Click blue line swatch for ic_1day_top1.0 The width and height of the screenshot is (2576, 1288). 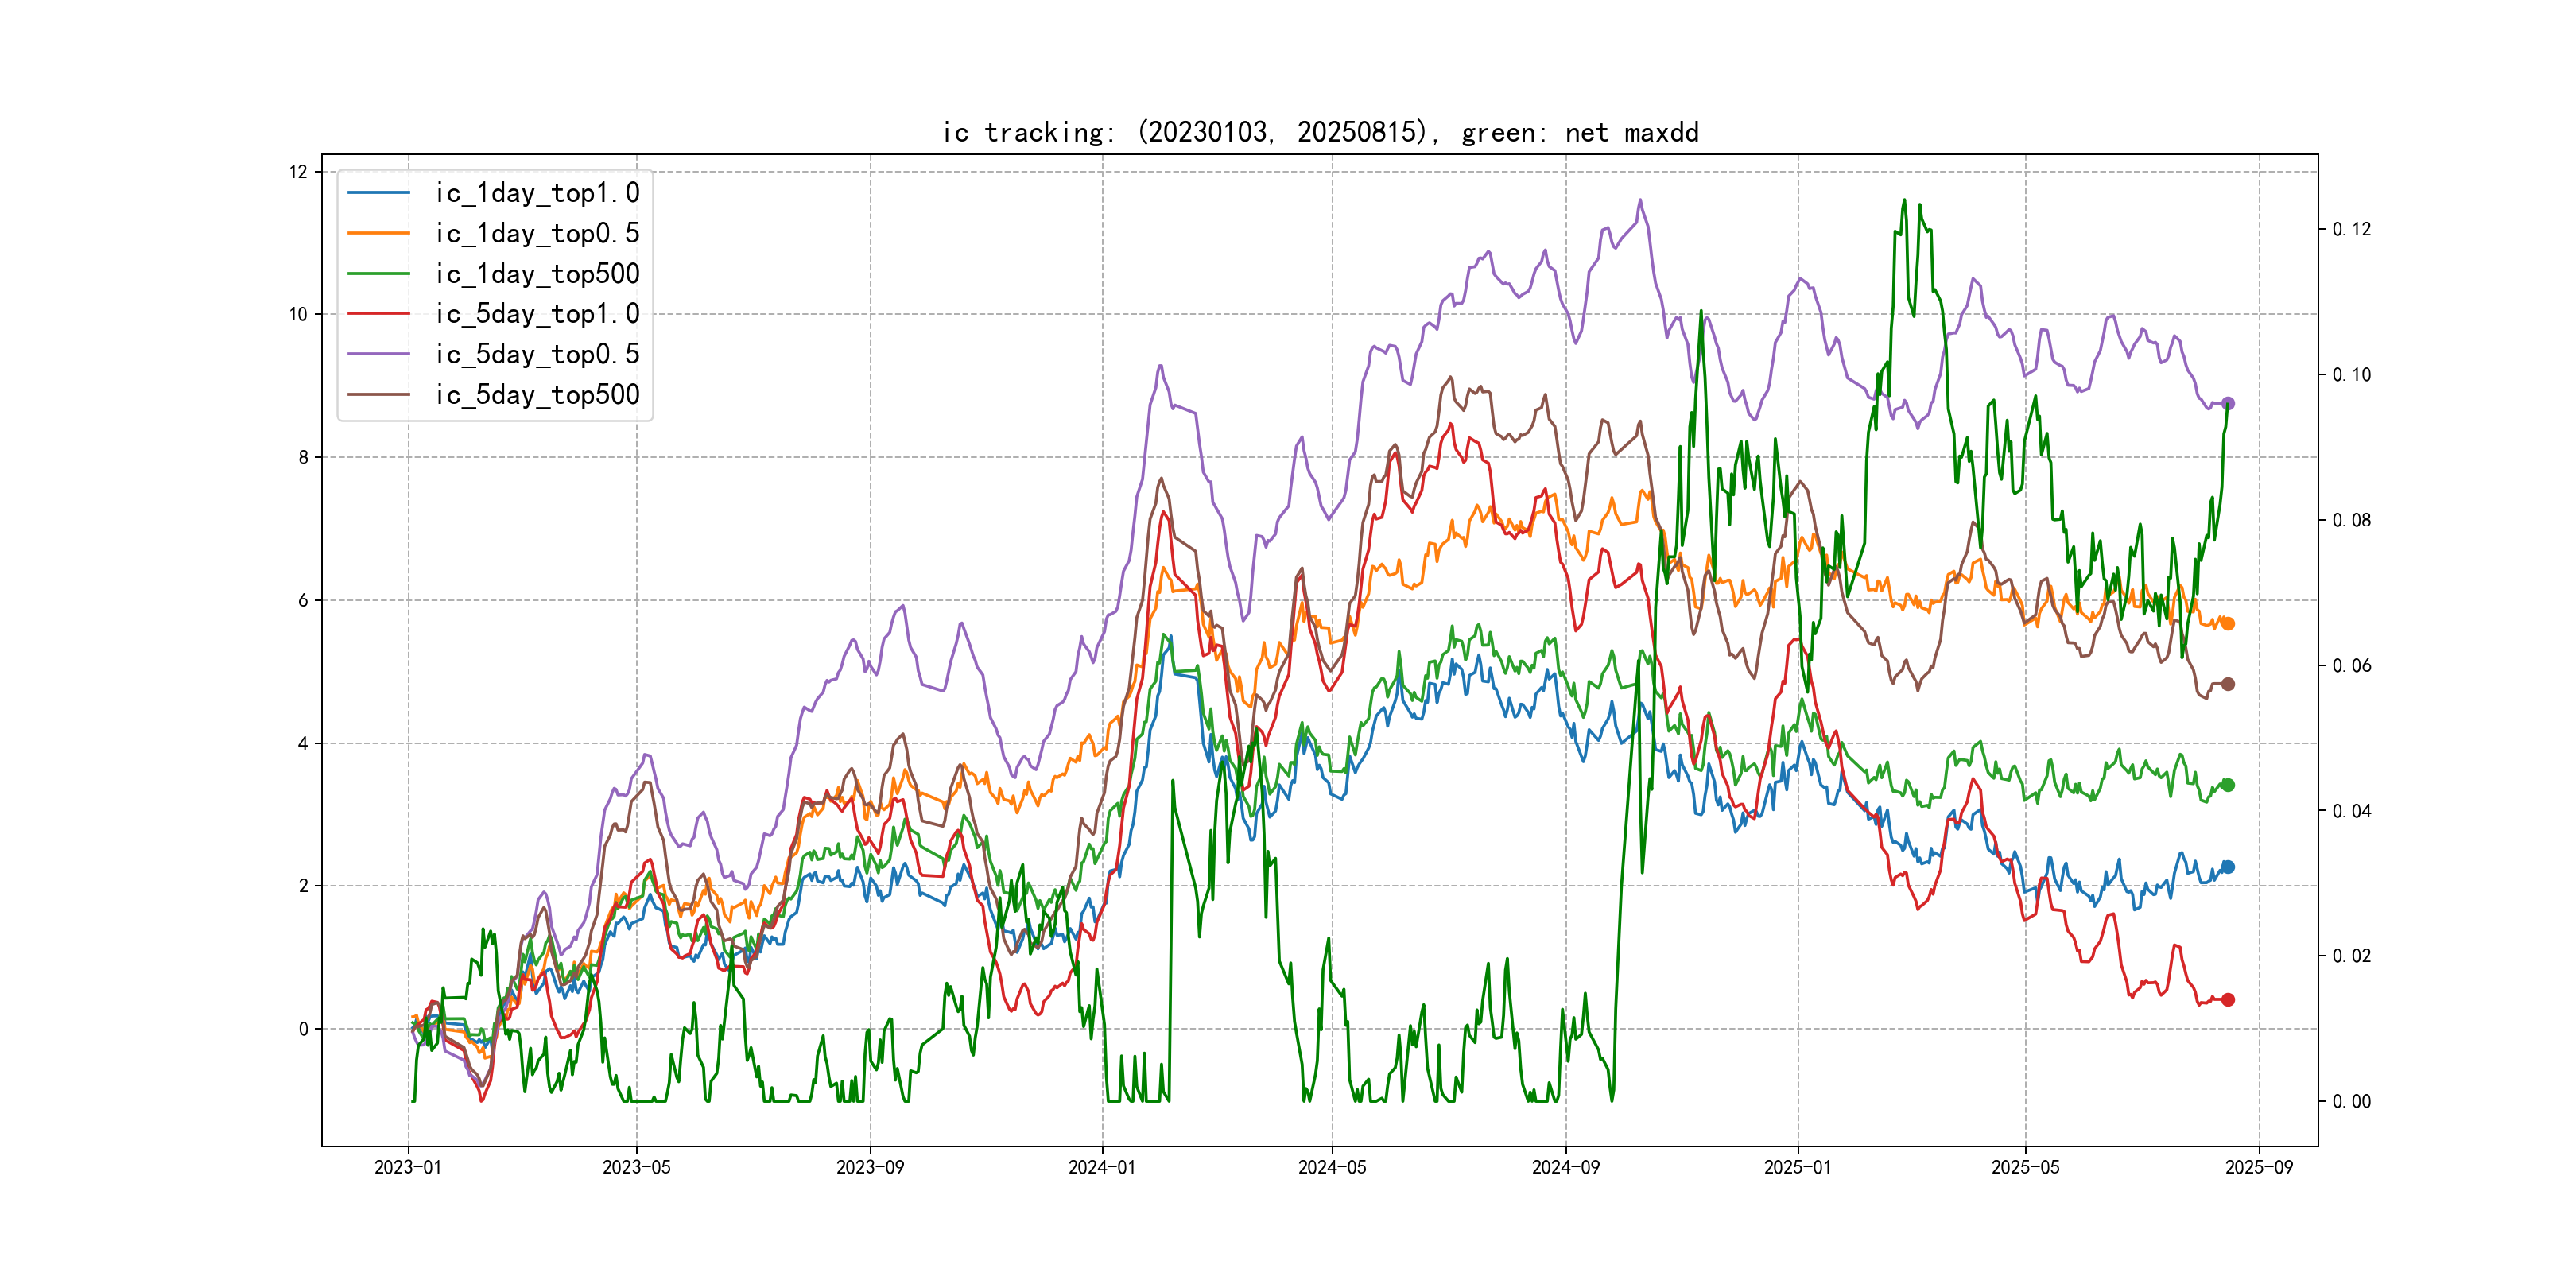click(x=379, y=193)
